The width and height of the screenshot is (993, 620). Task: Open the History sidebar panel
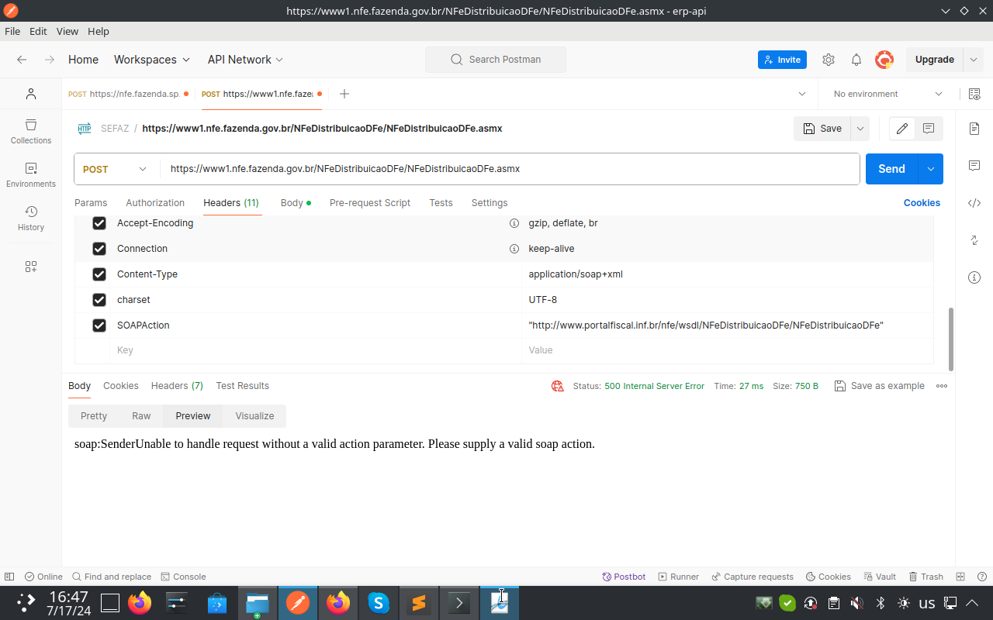[31, 219]
